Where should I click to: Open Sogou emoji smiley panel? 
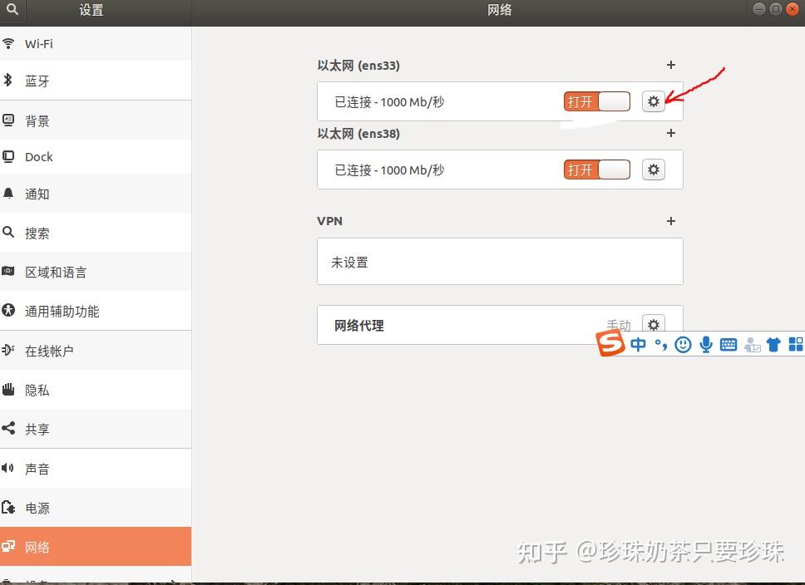[683, 344]
